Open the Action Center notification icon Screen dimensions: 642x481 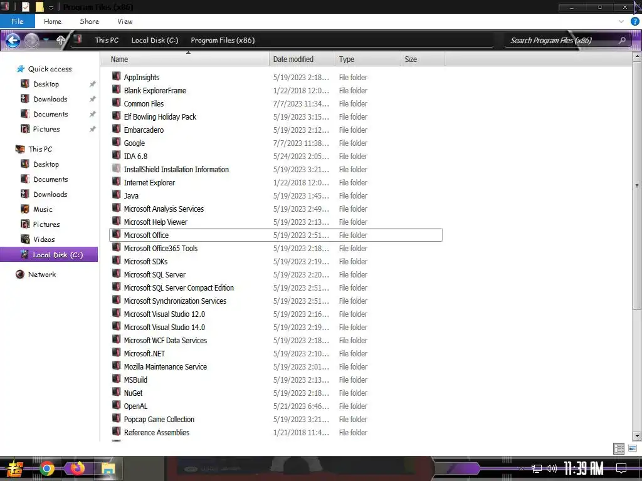[x=621, y=468]
